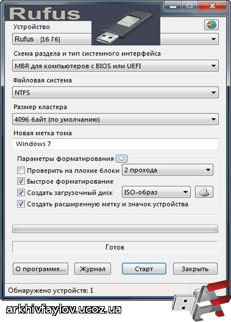Screen dimensions: 231x322
Task: Open the 2 прохода passes dropdown
Action: coord(168,170)
